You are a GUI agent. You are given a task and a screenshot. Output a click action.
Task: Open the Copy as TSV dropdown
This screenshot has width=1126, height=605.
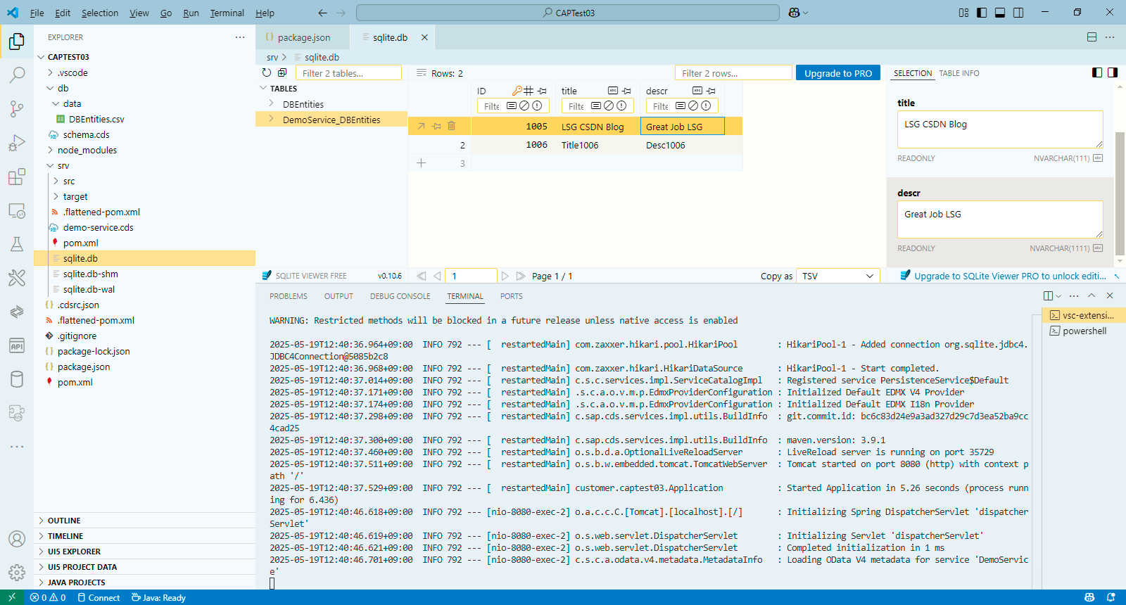[x=838, y=276]
